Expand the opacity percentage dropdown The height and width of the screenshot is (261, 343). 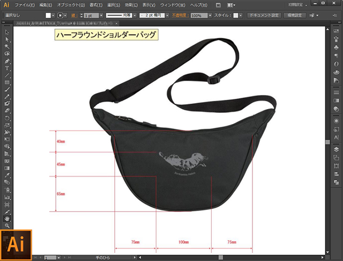[210, 16]
